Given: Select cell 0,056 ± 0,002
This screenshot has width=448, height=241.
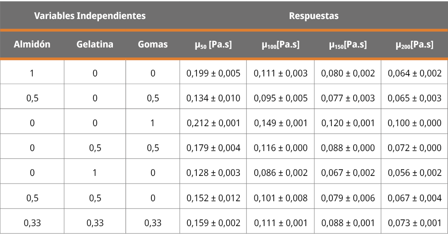Looking at the screenshot, I should click(414, 173).
